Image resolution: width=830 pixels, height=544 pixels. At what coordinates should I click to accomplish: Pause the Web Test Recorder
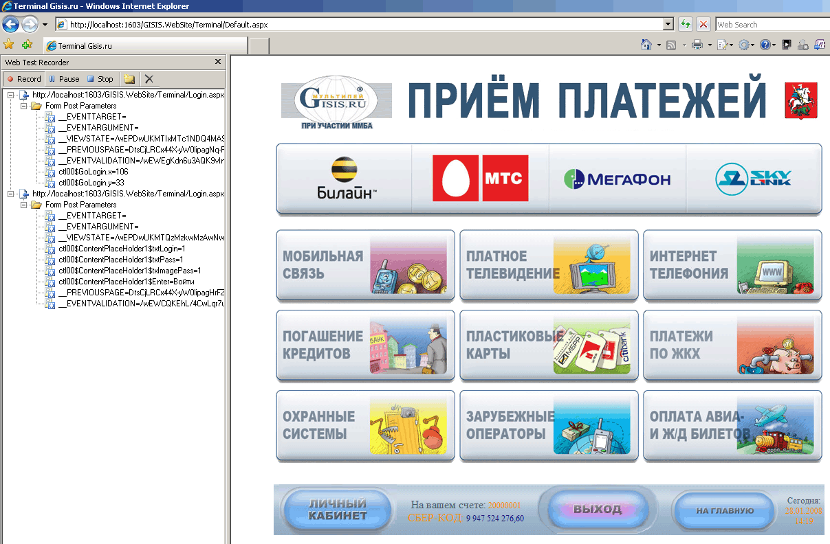[x=64, y=79]
